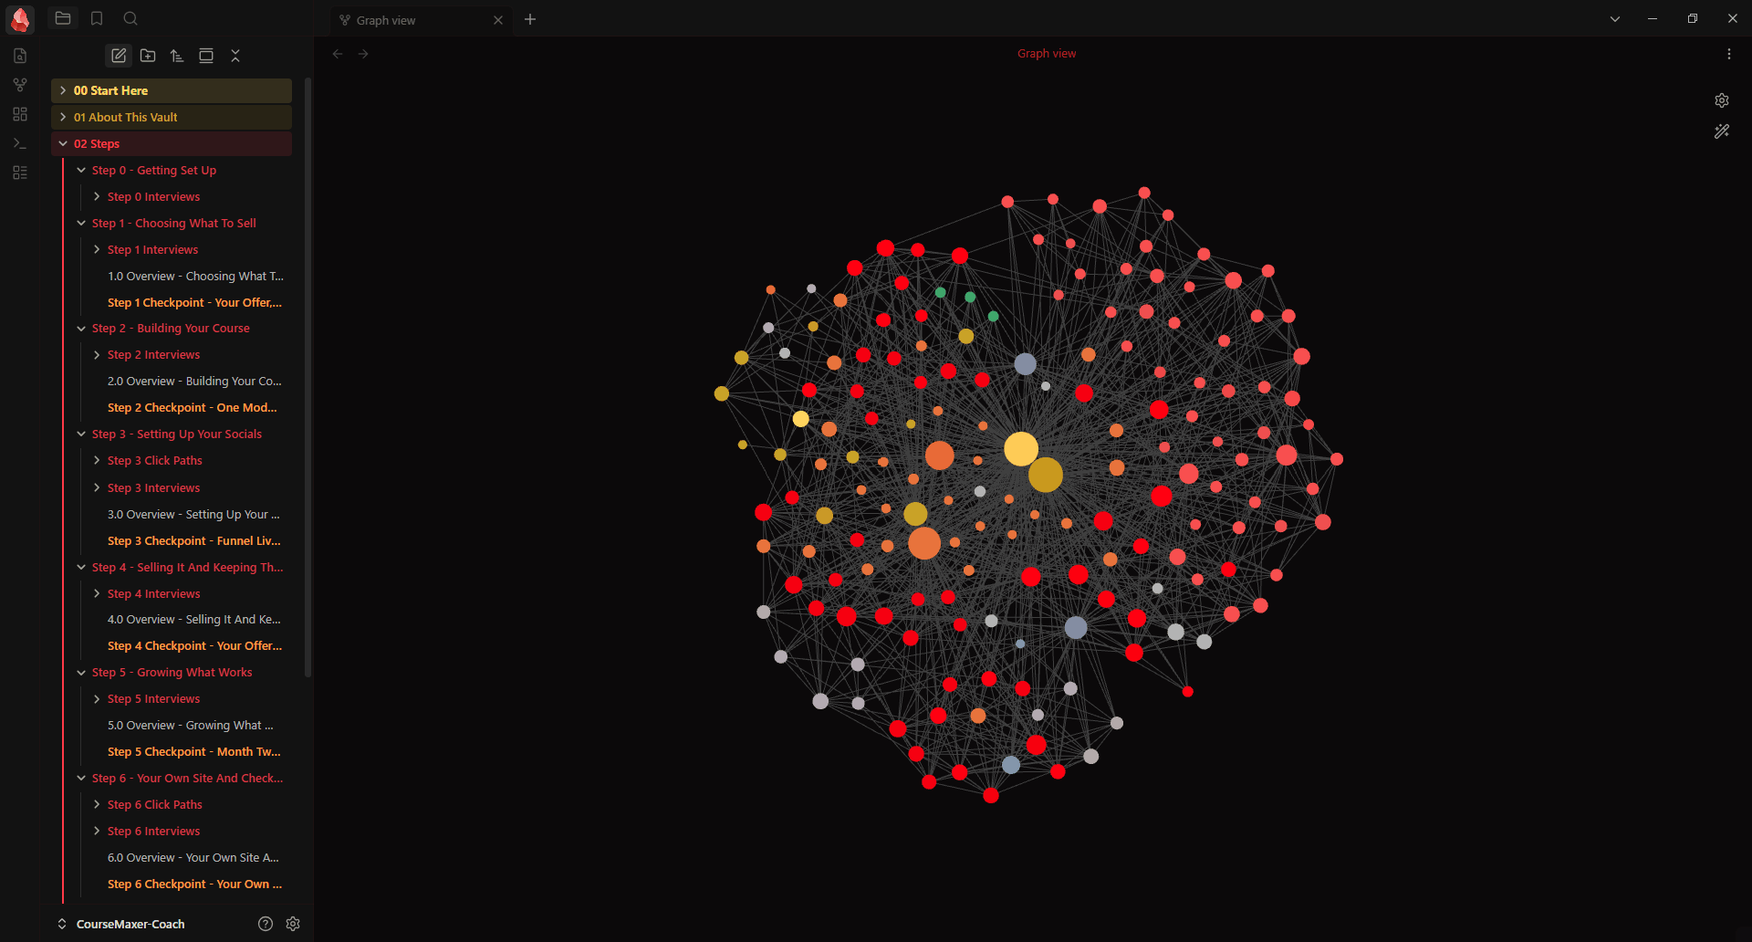The image size is (1752, 942).
Task: Collapse all folders icon
Action: [235, 56]
